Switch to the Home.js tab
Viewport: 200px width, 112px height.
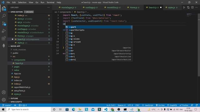[133, 7]
